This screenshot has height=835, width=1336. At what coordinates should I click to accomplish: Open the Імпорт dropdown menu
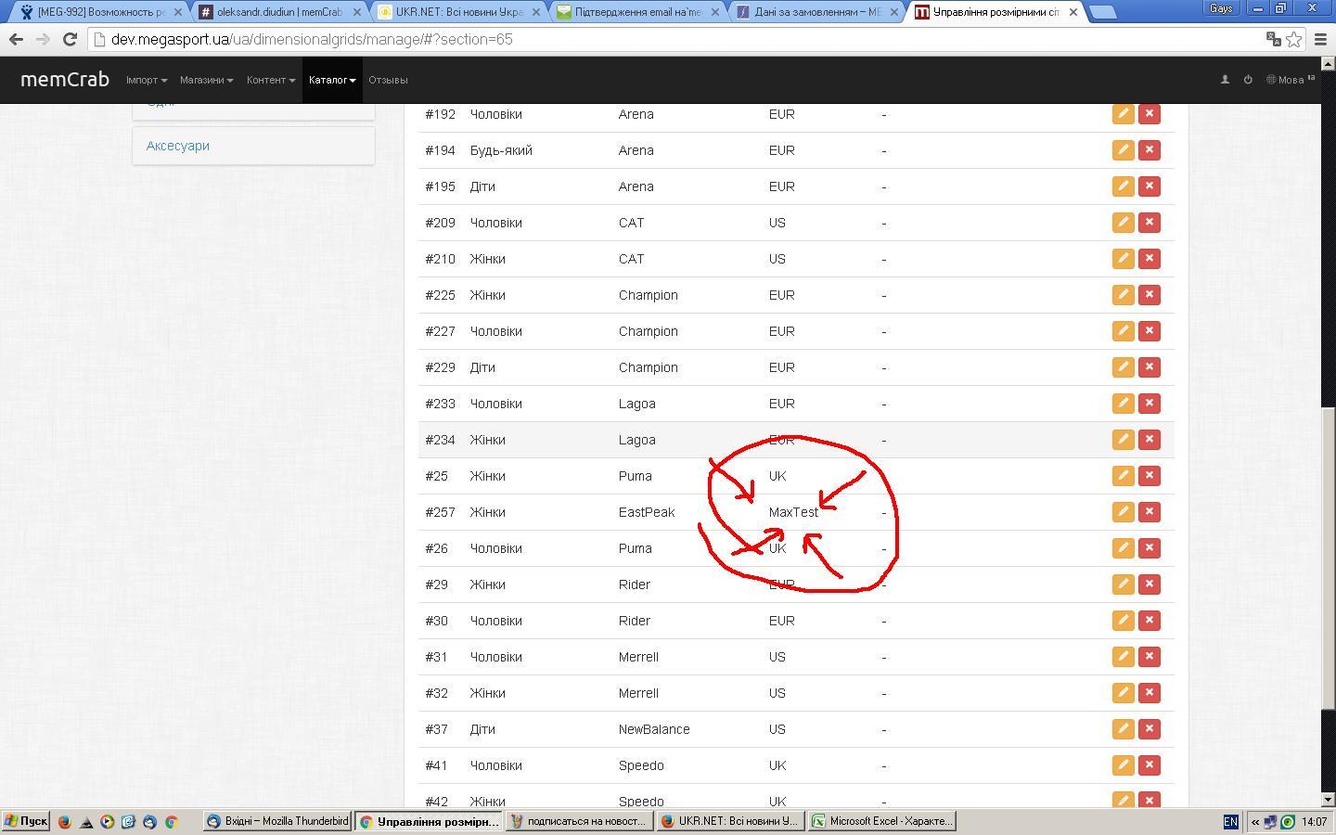coord(146,80)
